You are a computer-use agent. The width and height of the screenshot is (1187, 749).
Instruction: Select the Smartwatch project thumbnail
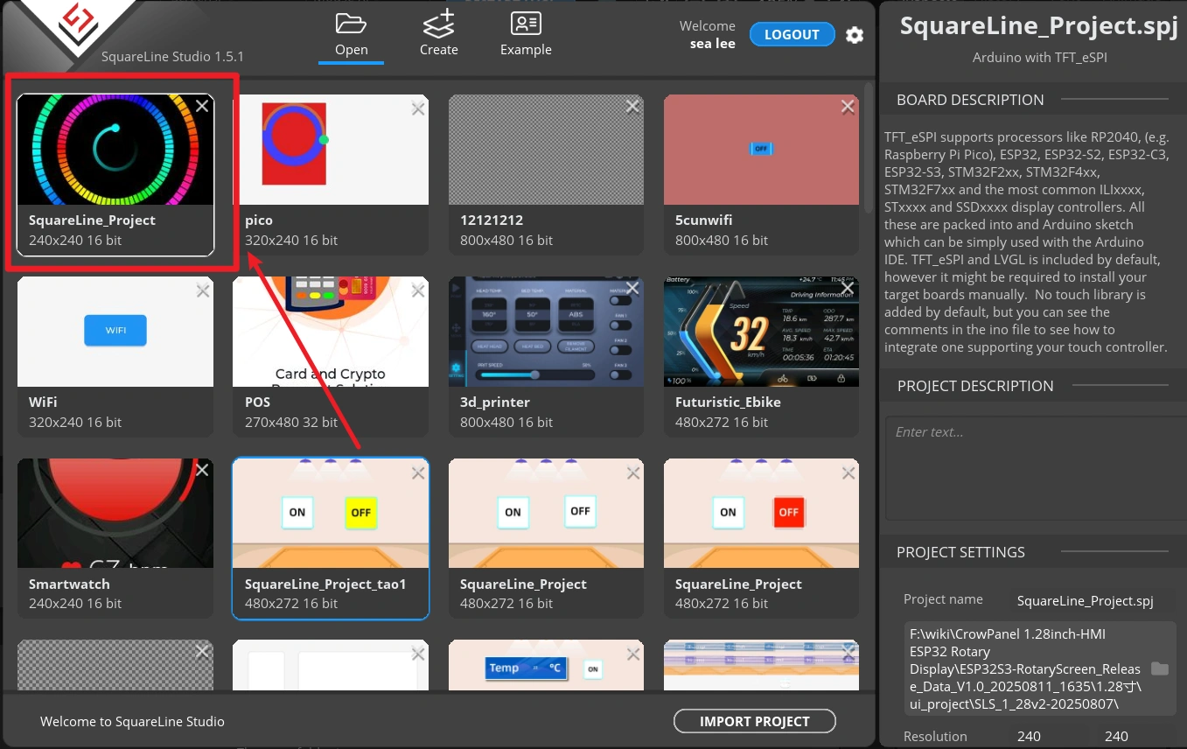pos(115,514)
